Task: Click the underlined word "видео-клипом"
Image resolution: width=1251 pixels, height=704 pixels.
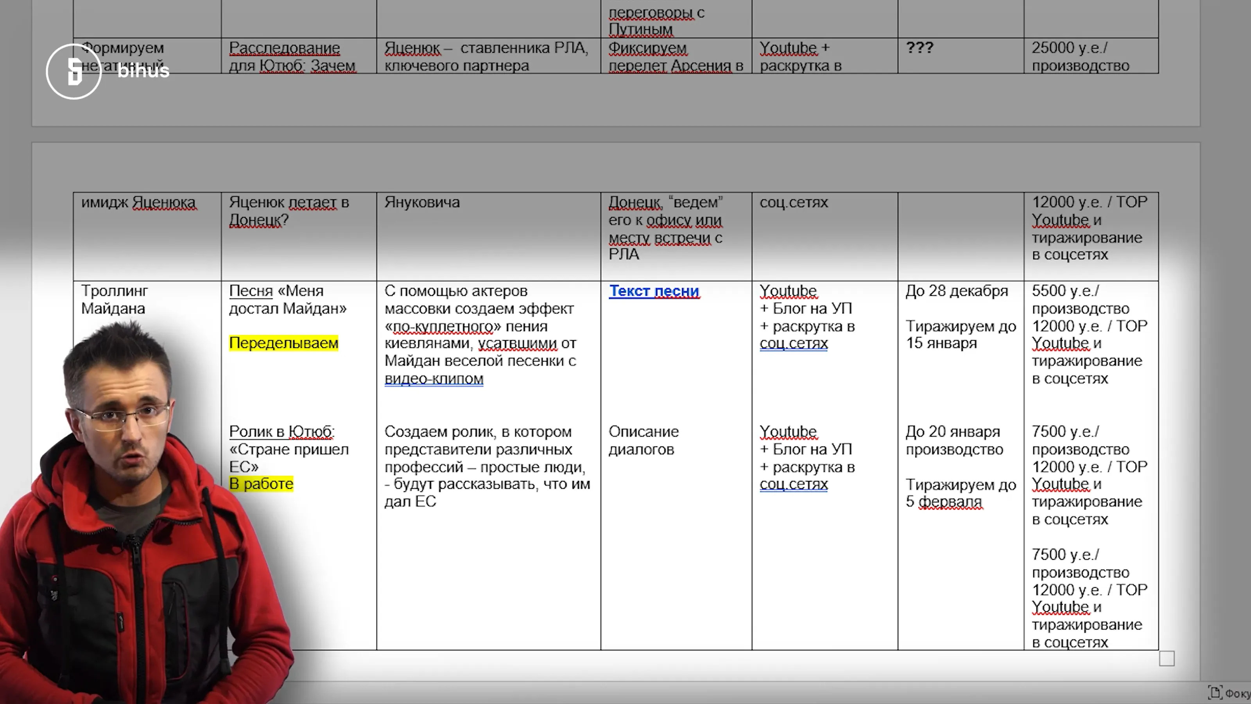Action: pyautogui.click(x=434, y=379)
